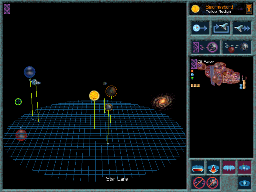Toggle the grid stalks display button
The height and width of the screenshot is (192, 256).
tap(244, 167)
